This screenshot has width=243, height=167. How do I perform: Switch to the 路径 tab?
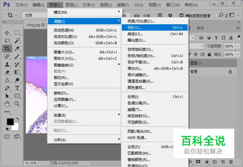200,28
